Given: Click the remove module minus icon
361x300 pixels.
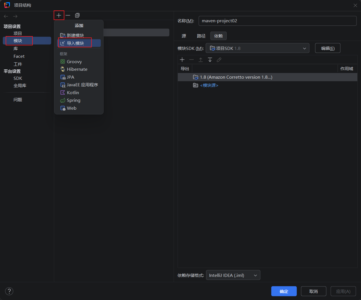Looking at the screenshot, I should click(68, 15).
